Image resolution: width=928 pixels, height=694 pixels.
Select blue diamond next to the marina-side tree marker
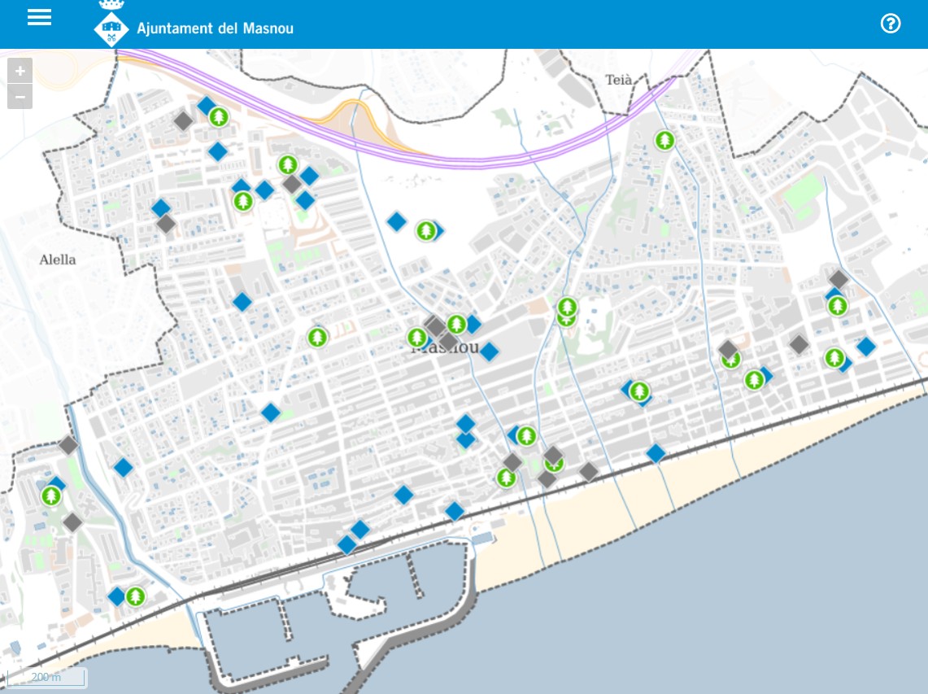[116, 596]
